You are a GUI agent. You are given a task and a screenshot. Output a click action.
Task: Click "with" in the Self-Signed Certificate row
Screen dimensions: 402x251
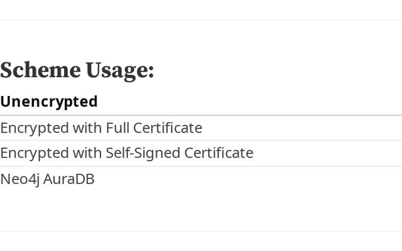87,153
